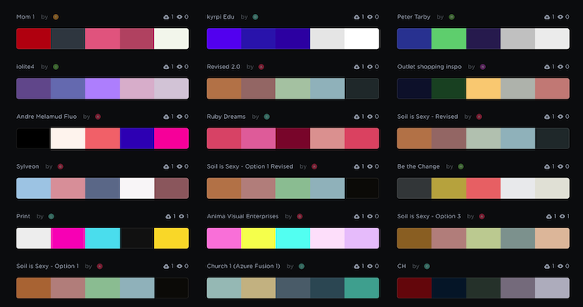Open the author avatar beside iolite4
This screenshot has height=307, width=583.
(56, 67)
